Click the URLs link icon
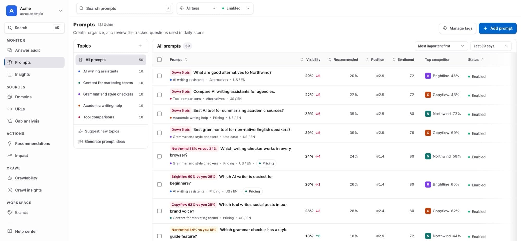 coord(10,109)
